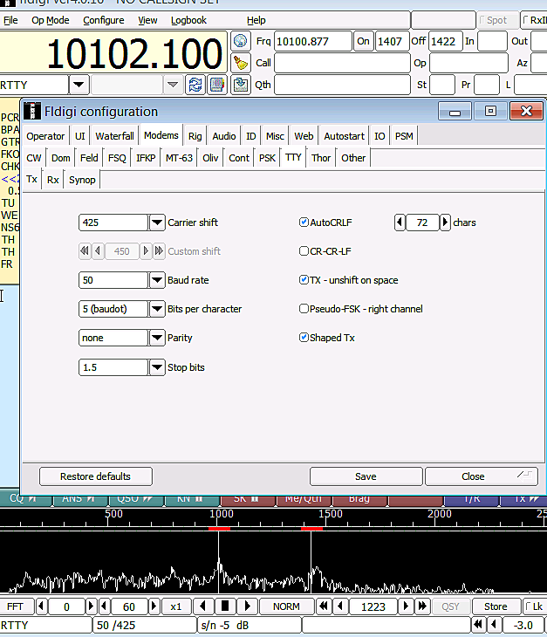This screenshot has height=637, width=547.
Task: Open the Parity dropdown
Action: click(157, 338)
